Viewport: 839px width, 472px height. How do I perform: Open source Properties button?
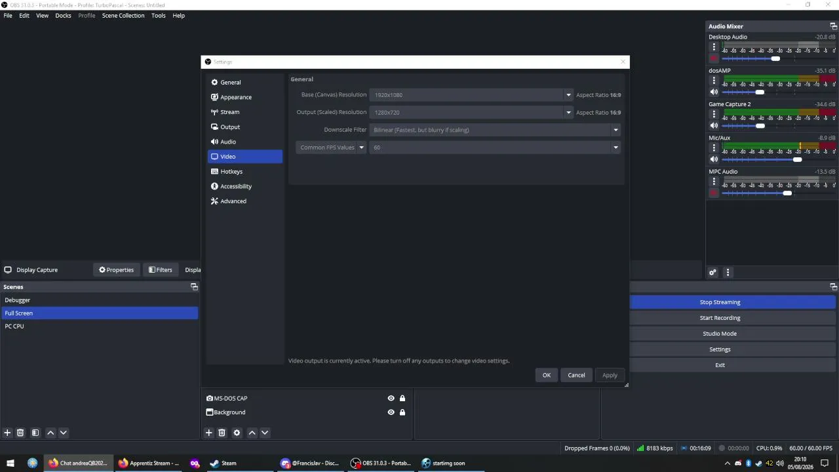pos(116,269)
